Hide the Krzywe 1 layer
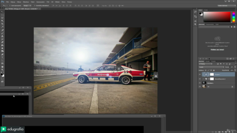Screen dimensions: 237x133 click(200, 75)
